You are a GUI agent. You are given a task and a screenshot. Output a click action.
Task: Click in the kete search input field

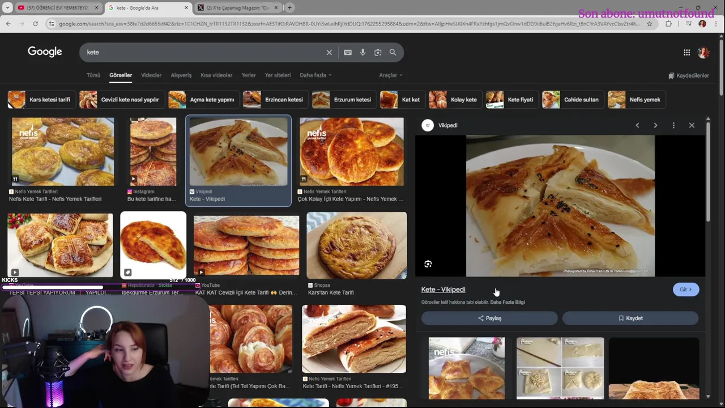point(204,52)
